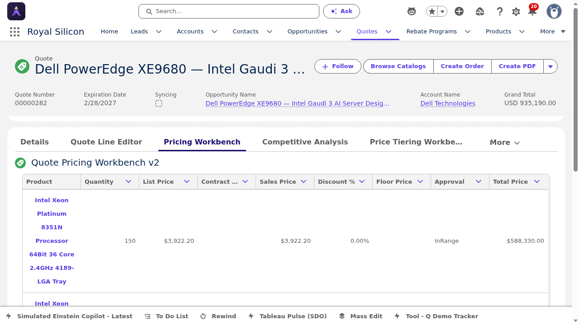Click the page vertical scrollbar
Image resolution: width=579 pixels, height=325 pixels.
575,90
